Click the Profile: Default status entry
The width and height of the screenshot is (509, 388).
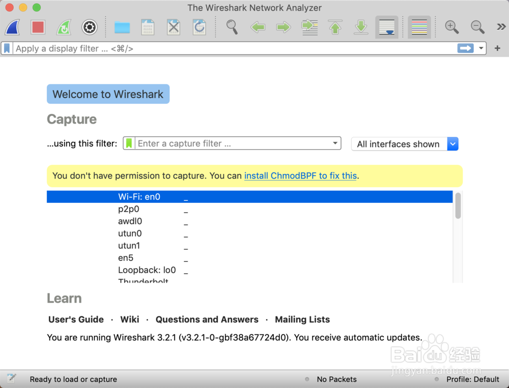(x=473, y=379)
